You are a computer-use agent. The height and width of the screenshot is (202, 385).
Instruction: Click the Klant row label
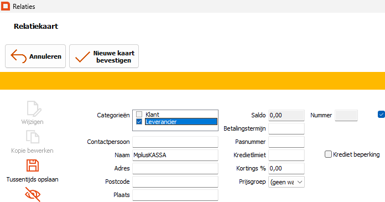click(152, 115)
